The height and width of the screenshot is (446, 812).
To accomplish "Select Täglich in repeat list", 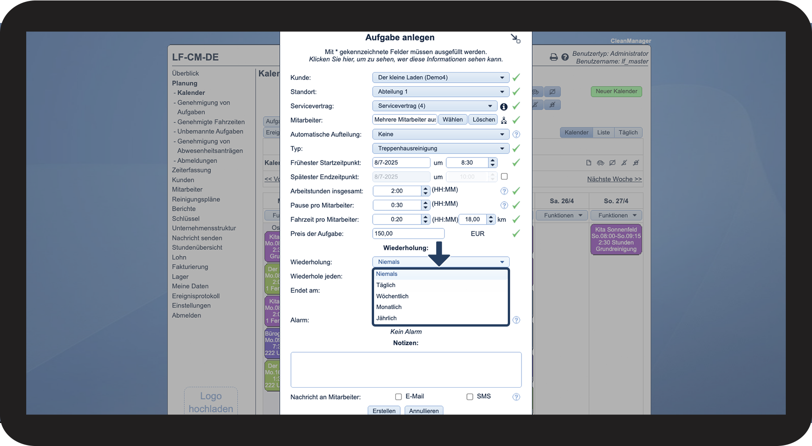I will (441, 285).
